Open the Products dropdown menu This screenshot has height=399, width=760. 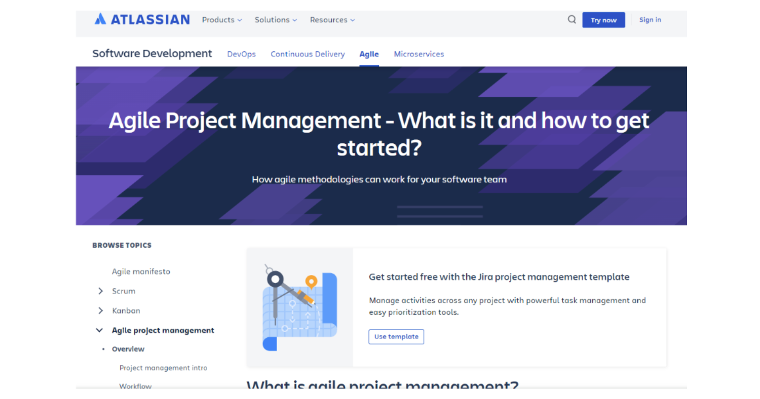222,20
